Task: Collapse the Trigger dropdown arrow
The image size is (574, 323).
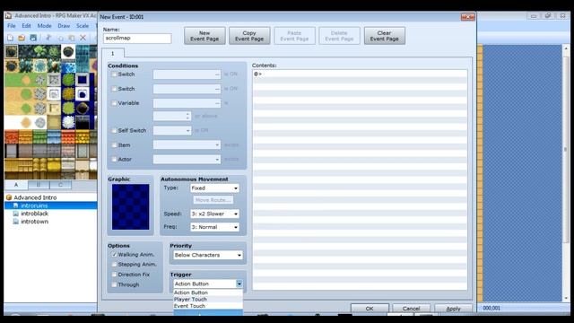Action: tap(239, 284)
